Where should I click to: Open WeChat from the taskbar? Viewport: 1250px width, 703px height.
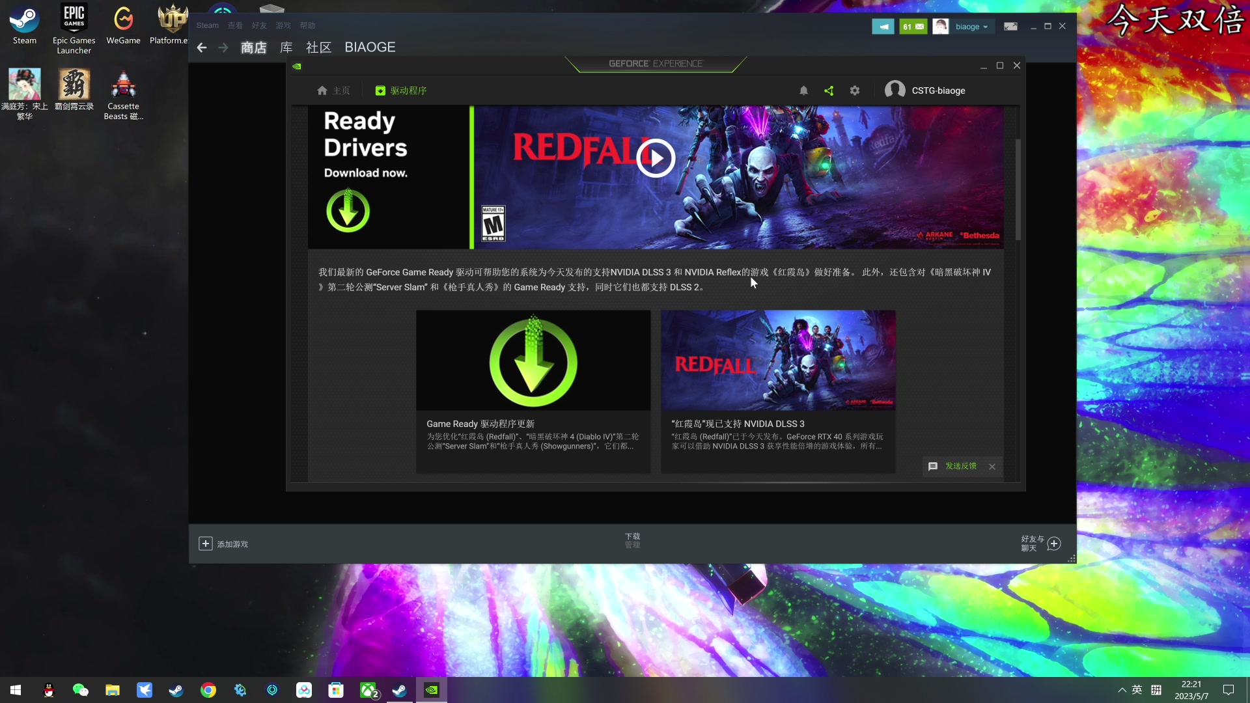pos(80,690)
